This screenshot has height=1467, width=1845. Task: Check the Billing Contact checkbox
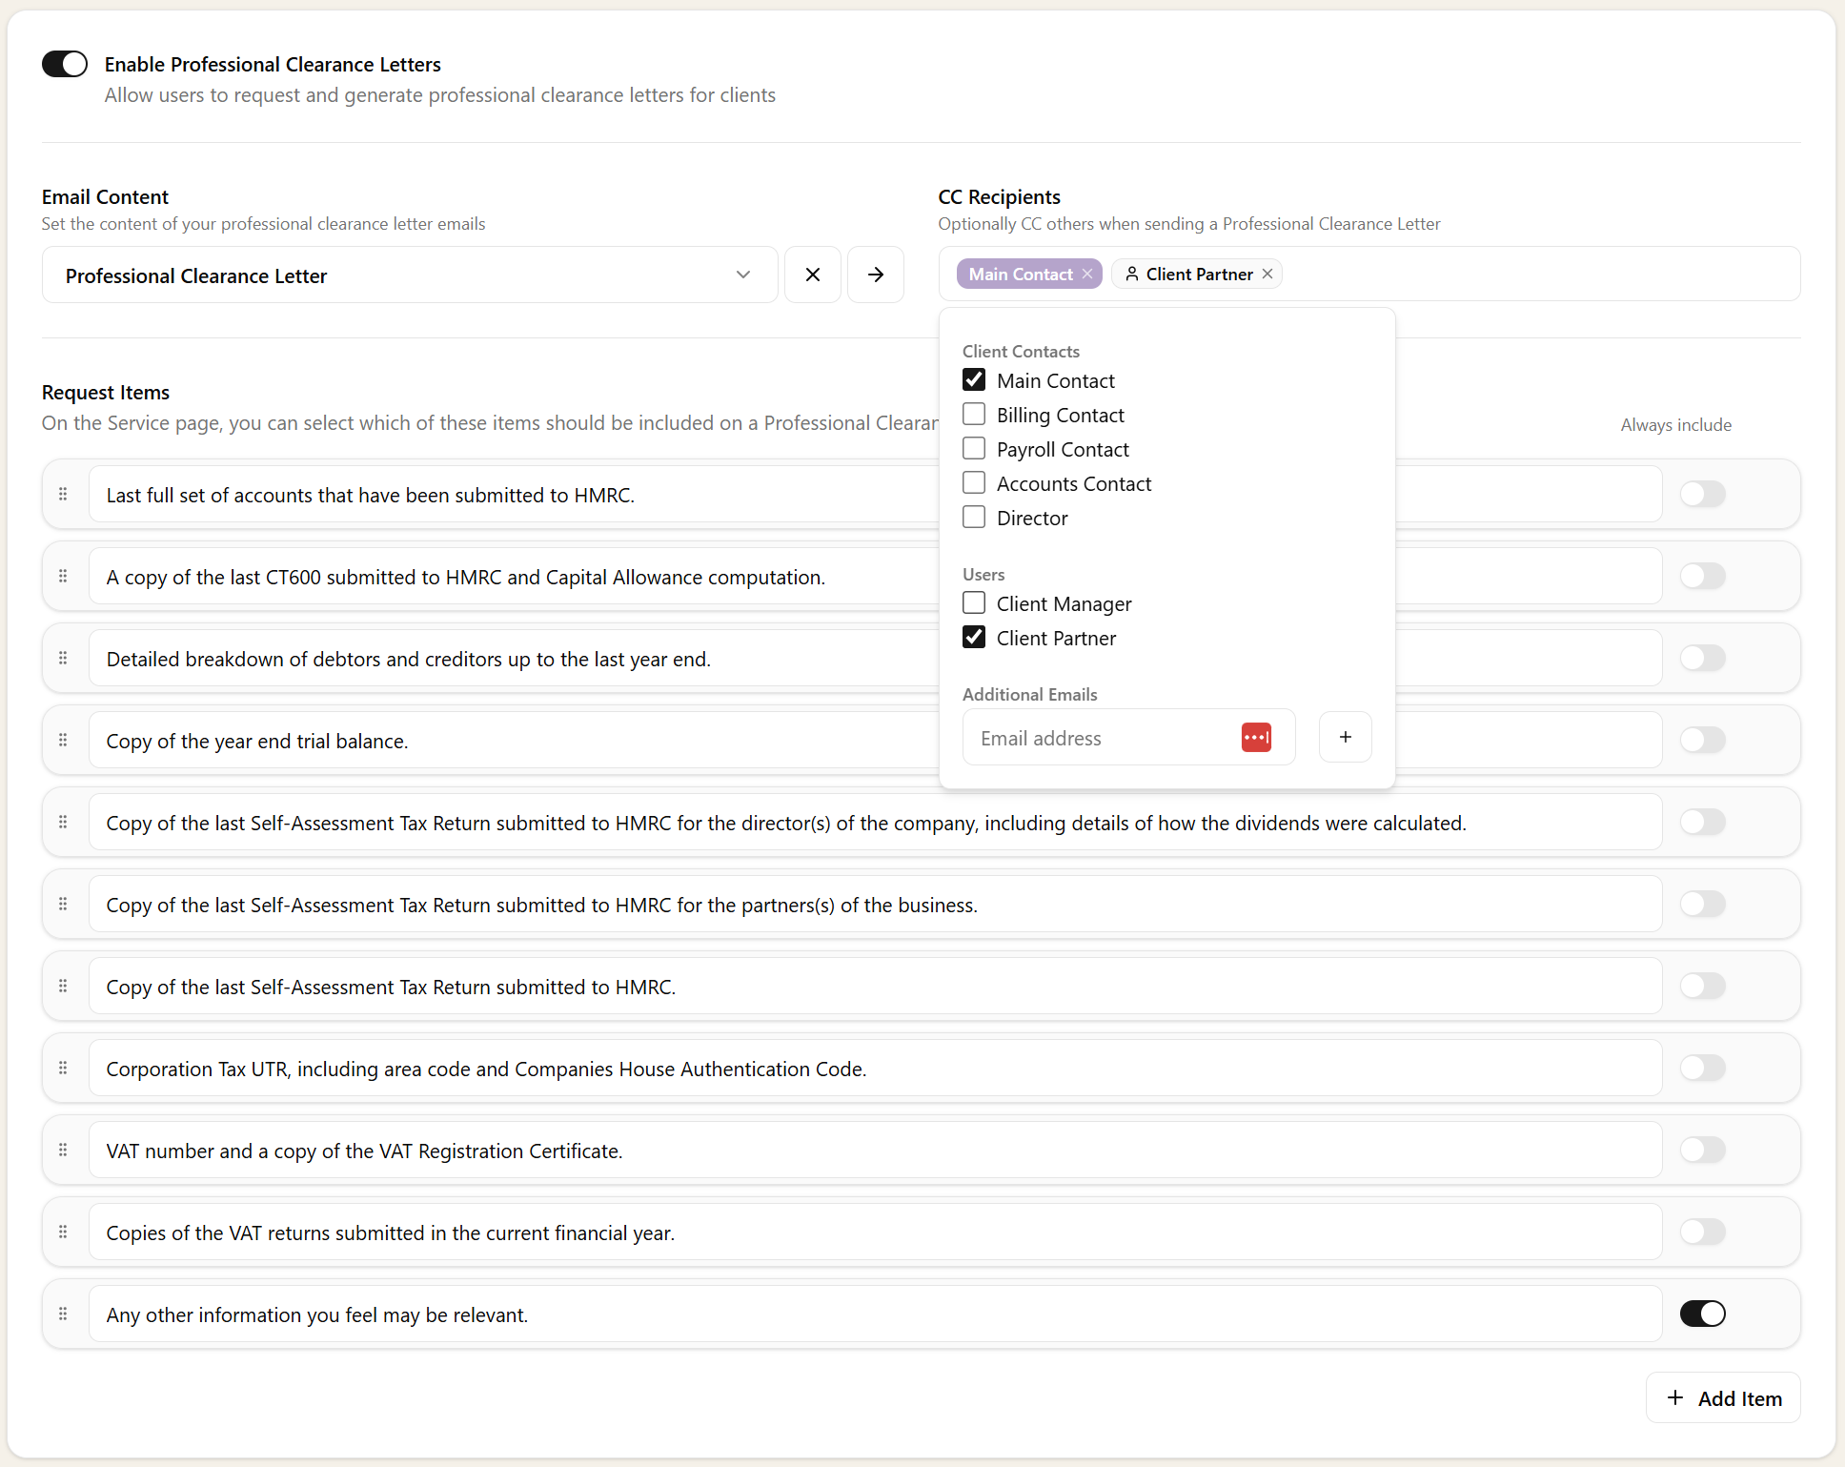(973, 414)
